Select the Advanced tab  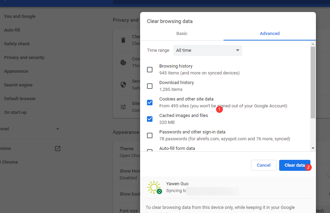[x=270, y=34]
